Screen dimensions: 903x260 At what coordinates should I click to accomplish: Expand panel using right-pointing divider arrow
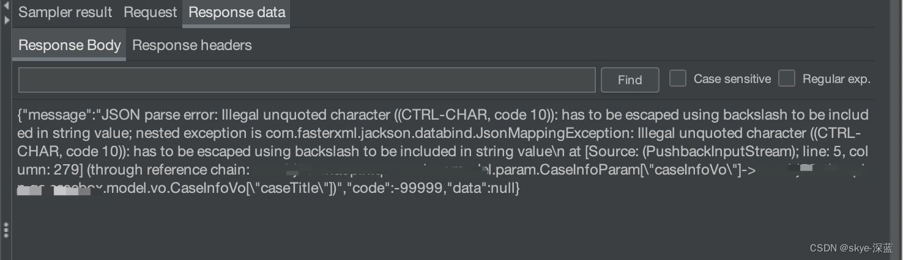tap(6, 20)
